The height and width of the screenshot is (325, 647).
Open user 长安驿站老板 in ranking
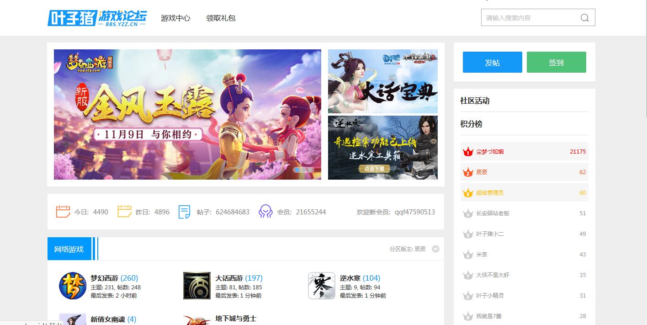click(x=493, y=213)
